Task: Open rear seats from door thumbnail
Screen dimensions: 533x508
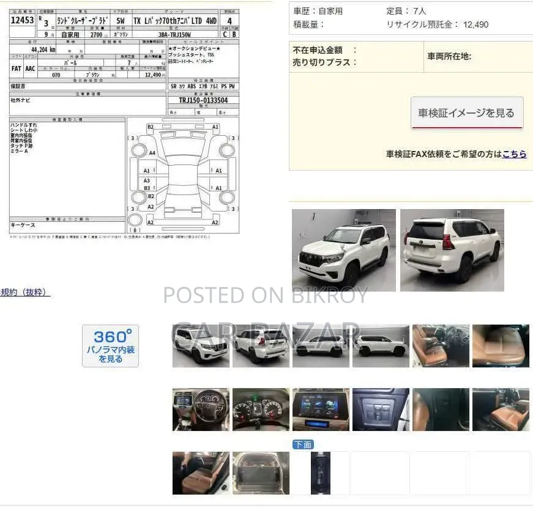Action: pyautogui.click(x=501, y=410)
